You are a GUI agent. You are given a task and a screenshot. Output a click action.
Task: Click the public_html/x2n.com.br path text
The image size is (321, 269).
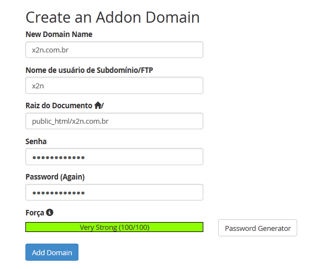pyautogui.click(x=70, y=121)
